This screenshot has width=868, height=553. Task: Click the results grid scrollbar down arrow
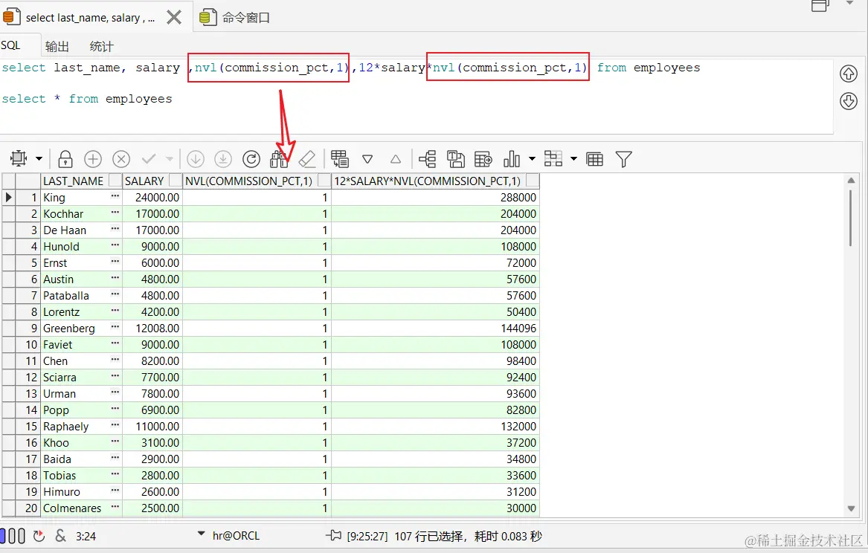click(x=851, y=508)
